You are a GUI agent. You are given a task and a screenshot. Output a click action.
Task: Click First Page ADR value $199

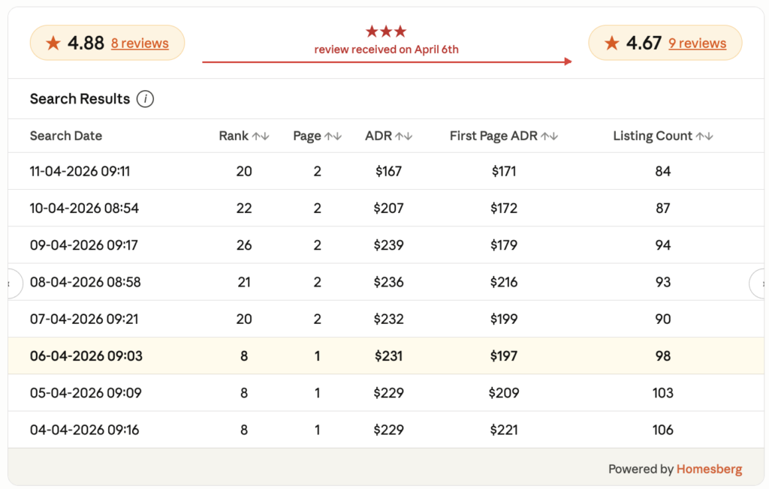(x=504, y=319)
